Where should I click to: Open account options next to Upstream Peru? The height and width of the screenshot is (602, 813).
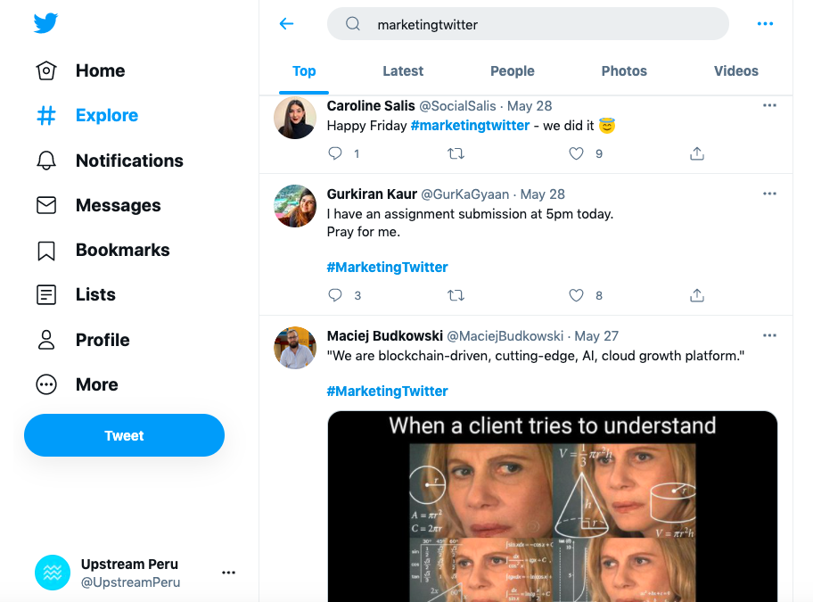coord(228,573)
